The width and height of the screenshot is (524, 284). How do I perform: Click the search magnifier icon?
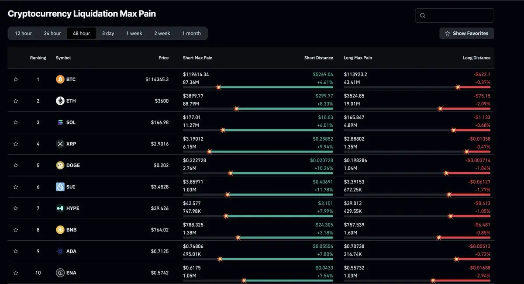click(422, 15)
